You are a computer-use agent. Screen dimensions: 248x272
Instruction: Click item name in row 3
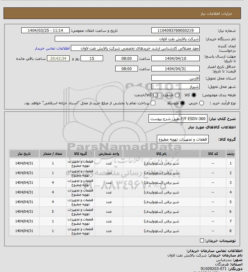pyautogui.click(x=161, y=183)
